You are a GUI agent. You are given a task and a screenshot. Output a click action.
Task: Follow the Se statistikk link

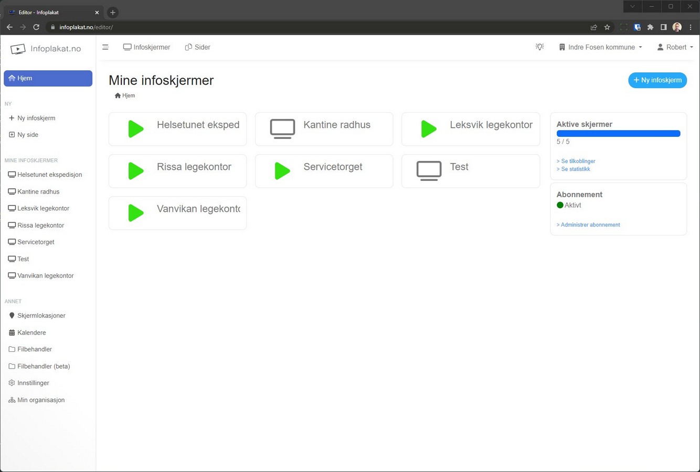point(575,169)
